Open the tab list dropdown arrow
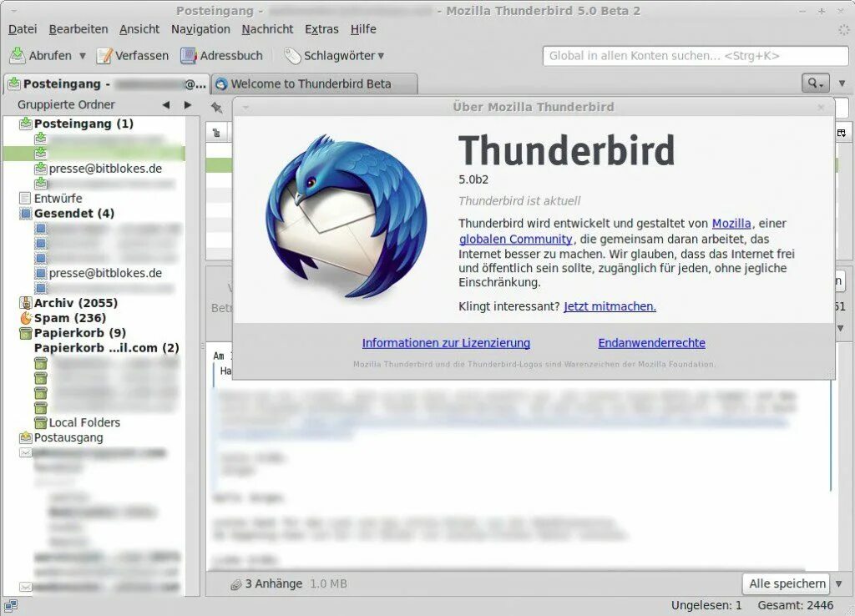The width and height of the screenshot is (855, 616). tap(842, 83)
